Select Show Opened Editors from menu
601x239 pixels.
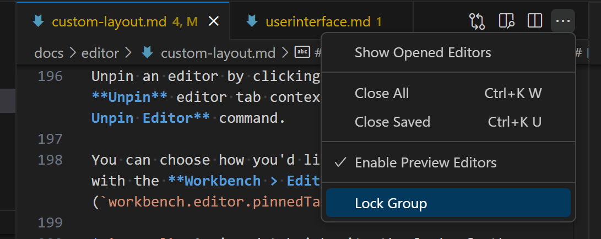coord(423,53)
